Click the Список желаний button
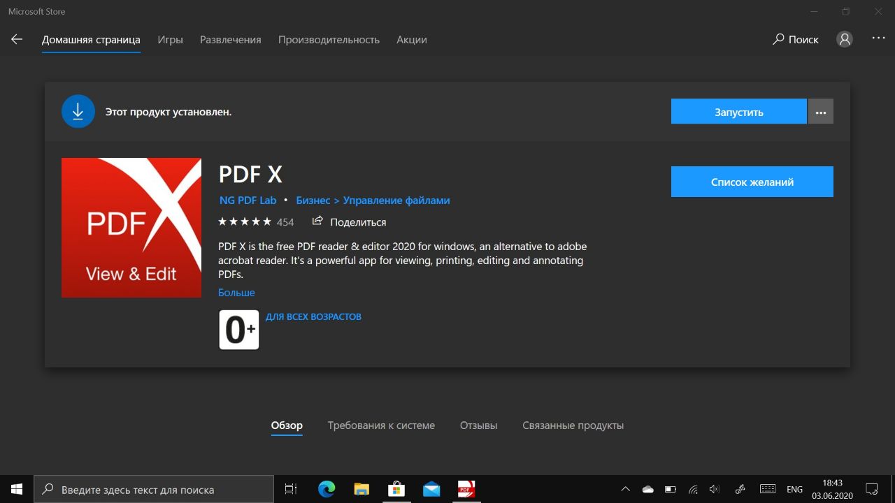The width and height of the screenshot is (895, 503). point(752,182)
